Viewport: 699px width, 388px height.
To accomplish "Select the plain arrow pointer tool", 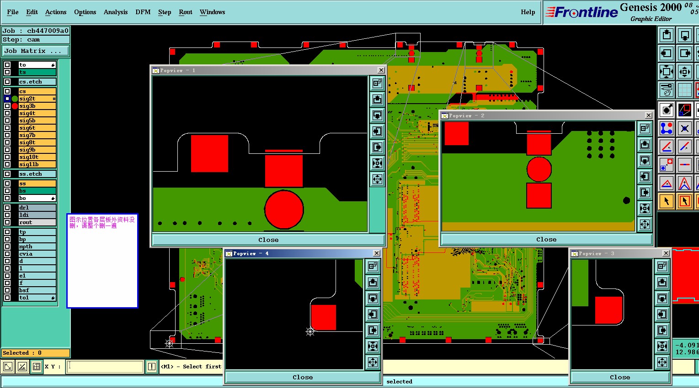I will pyautogui.click(x=667, y=201).
